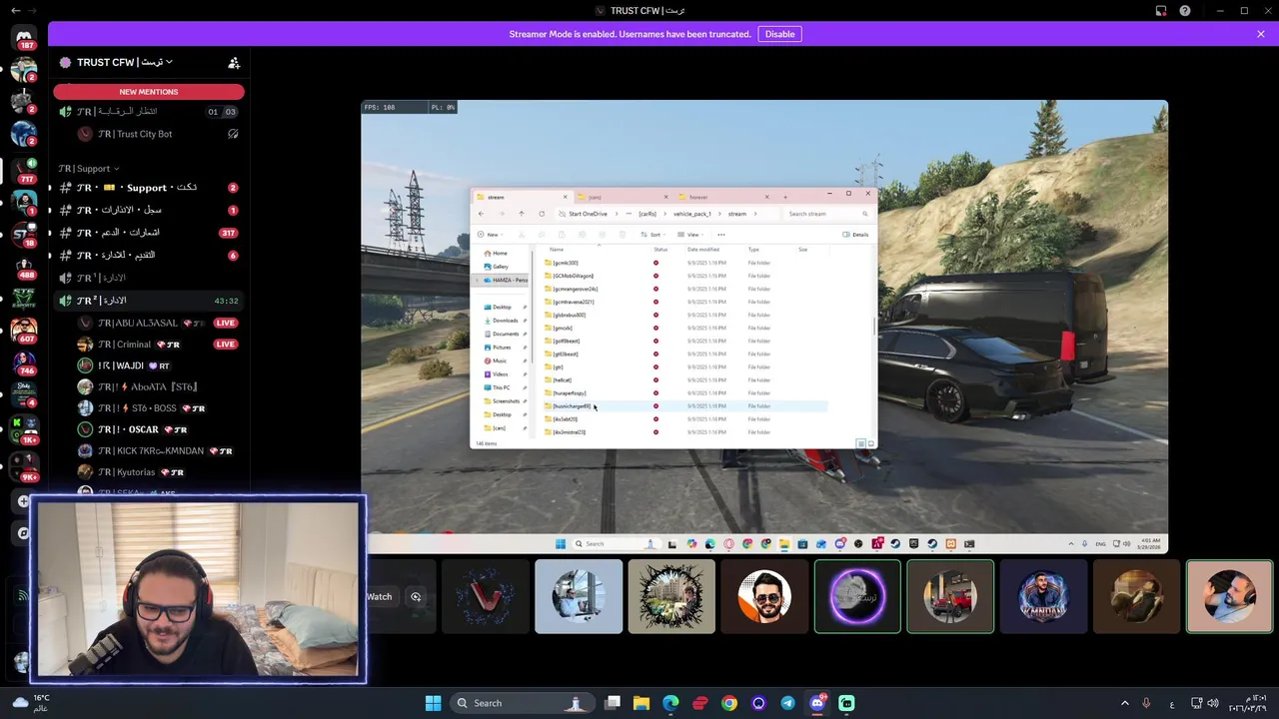Open the Sort dropdown in streamed Explorer
Viewport: 1279px width, 719px height.
point(655,235)
